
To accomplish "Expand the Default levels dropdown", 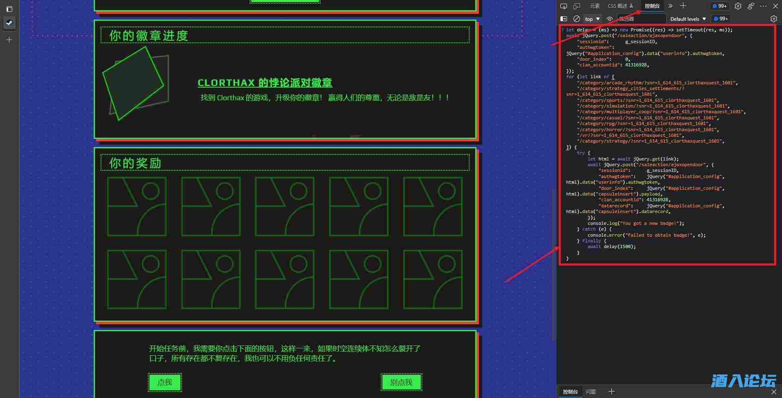I will (688, 19).
